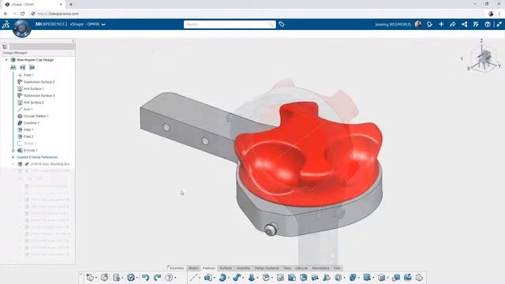Click the second filter icon under root node

(23, 67)
